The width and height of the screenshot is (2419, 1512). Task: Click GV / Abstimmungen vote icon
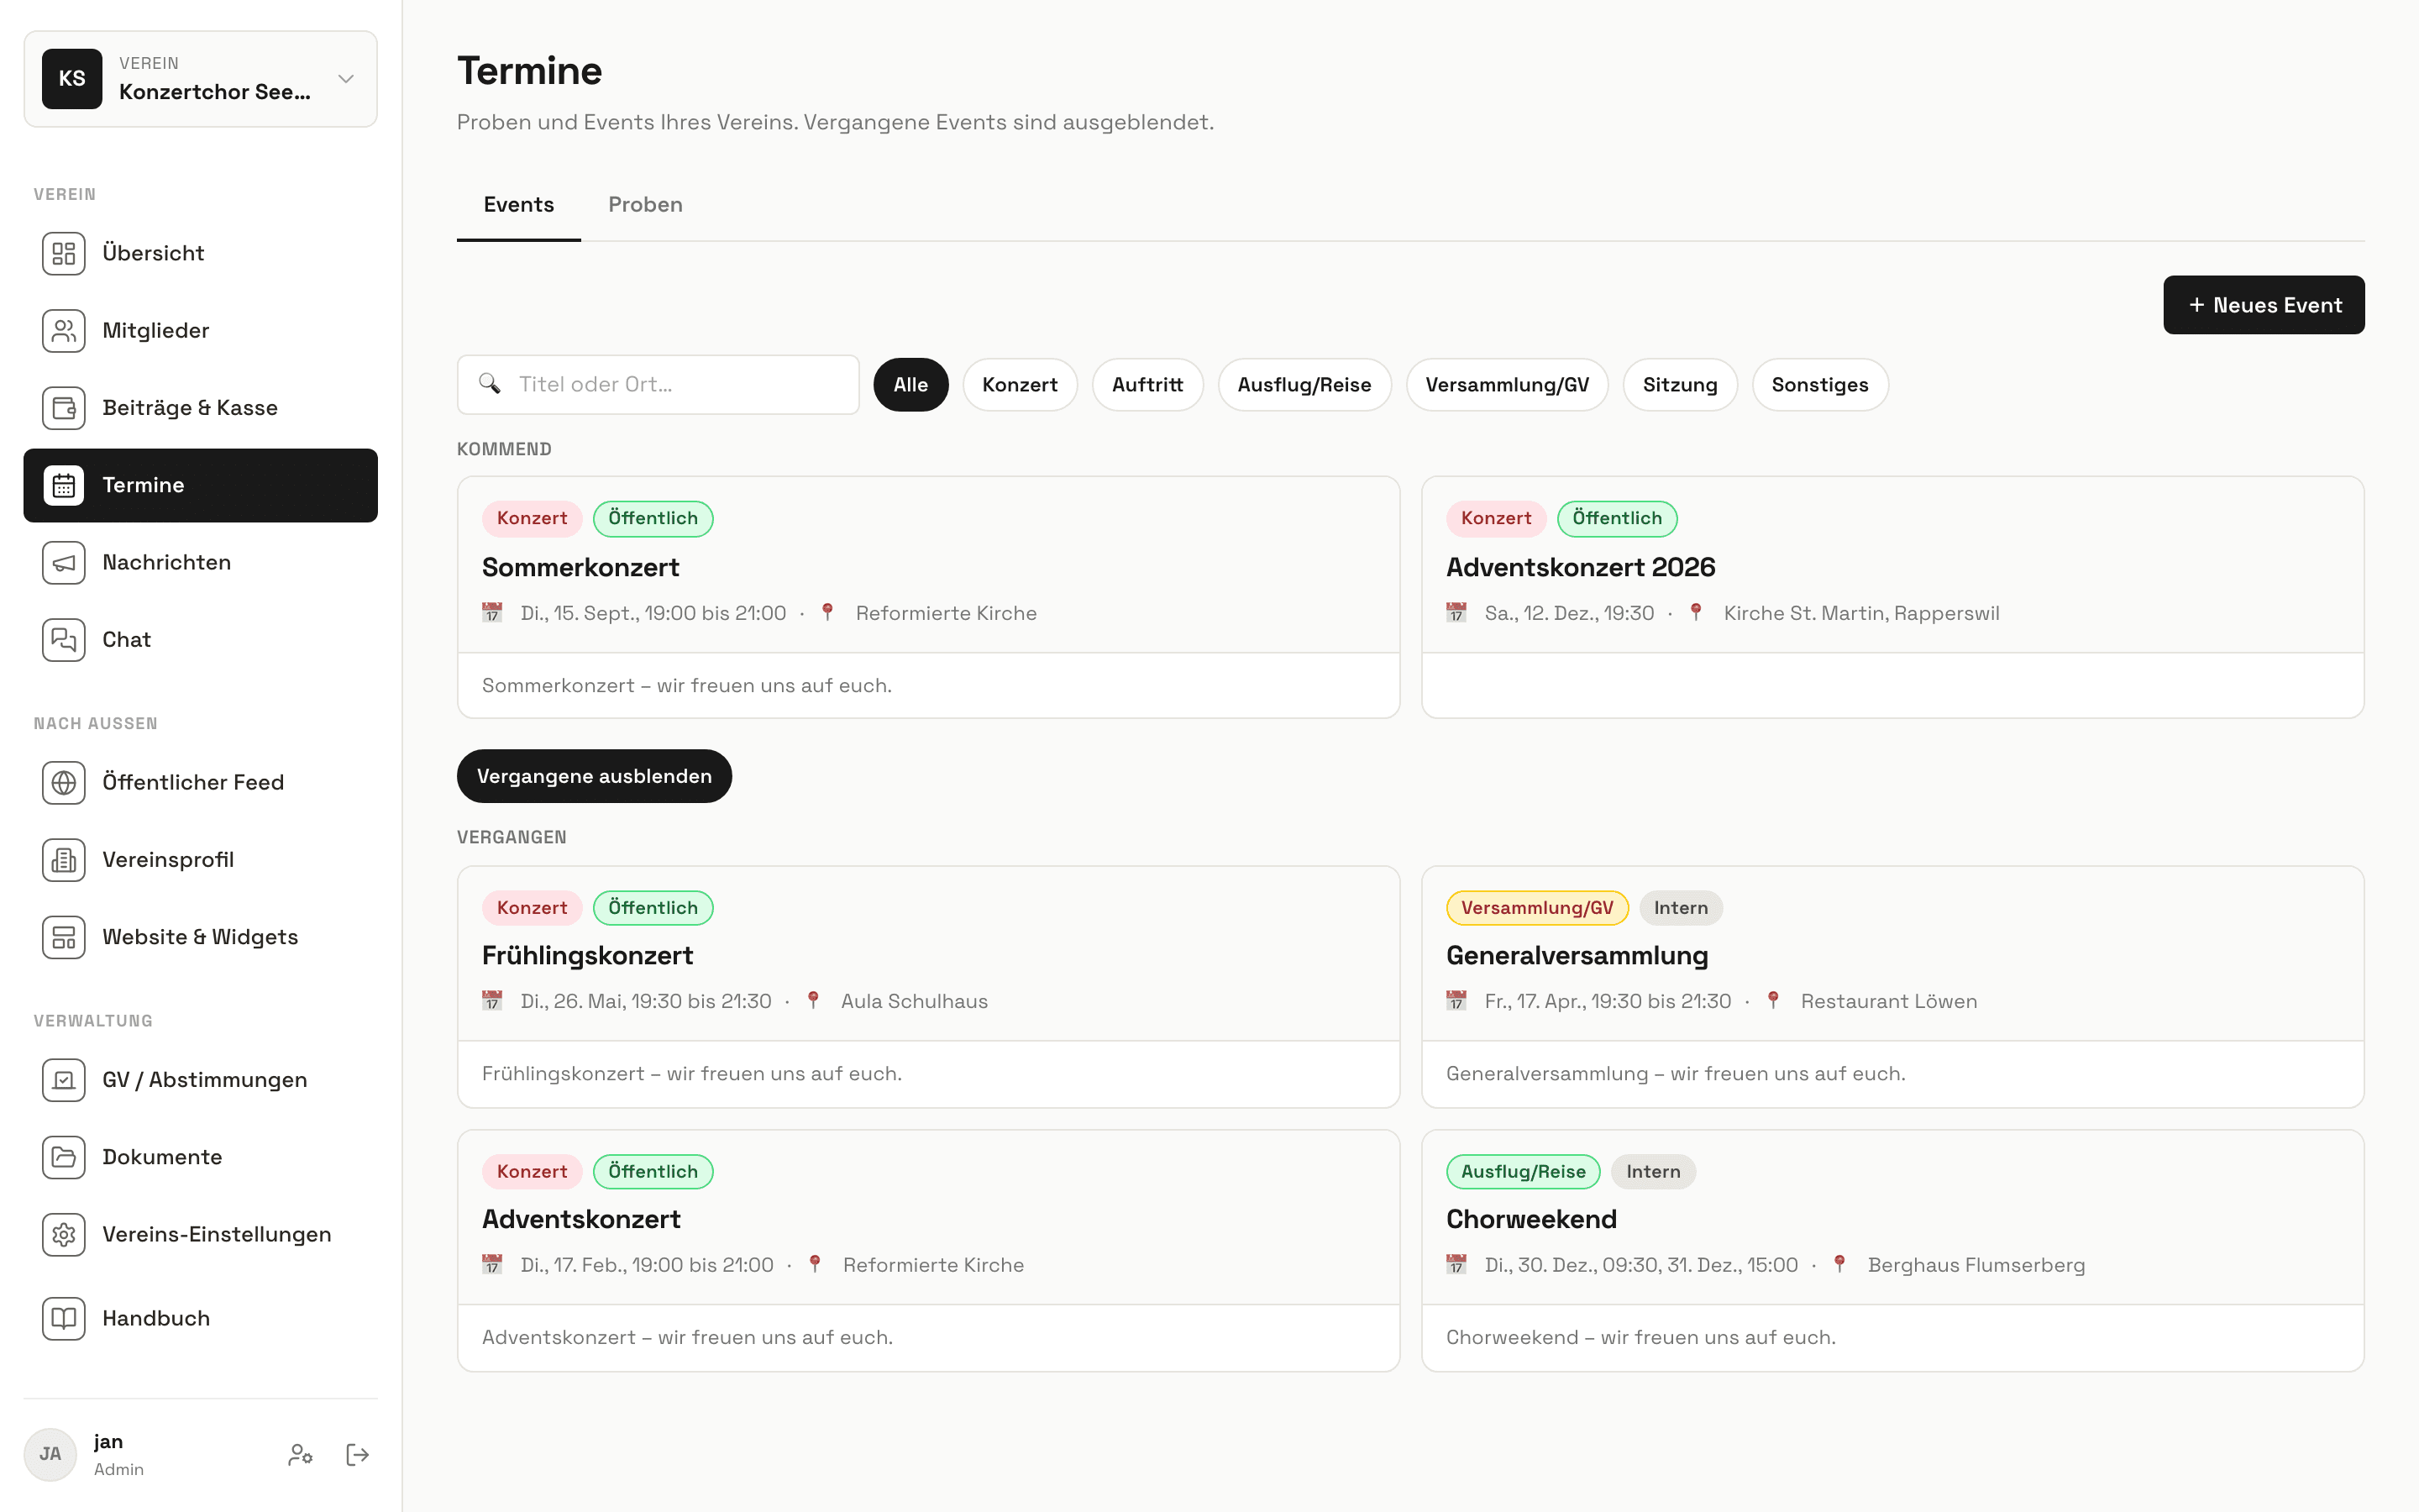(64, 1080)
